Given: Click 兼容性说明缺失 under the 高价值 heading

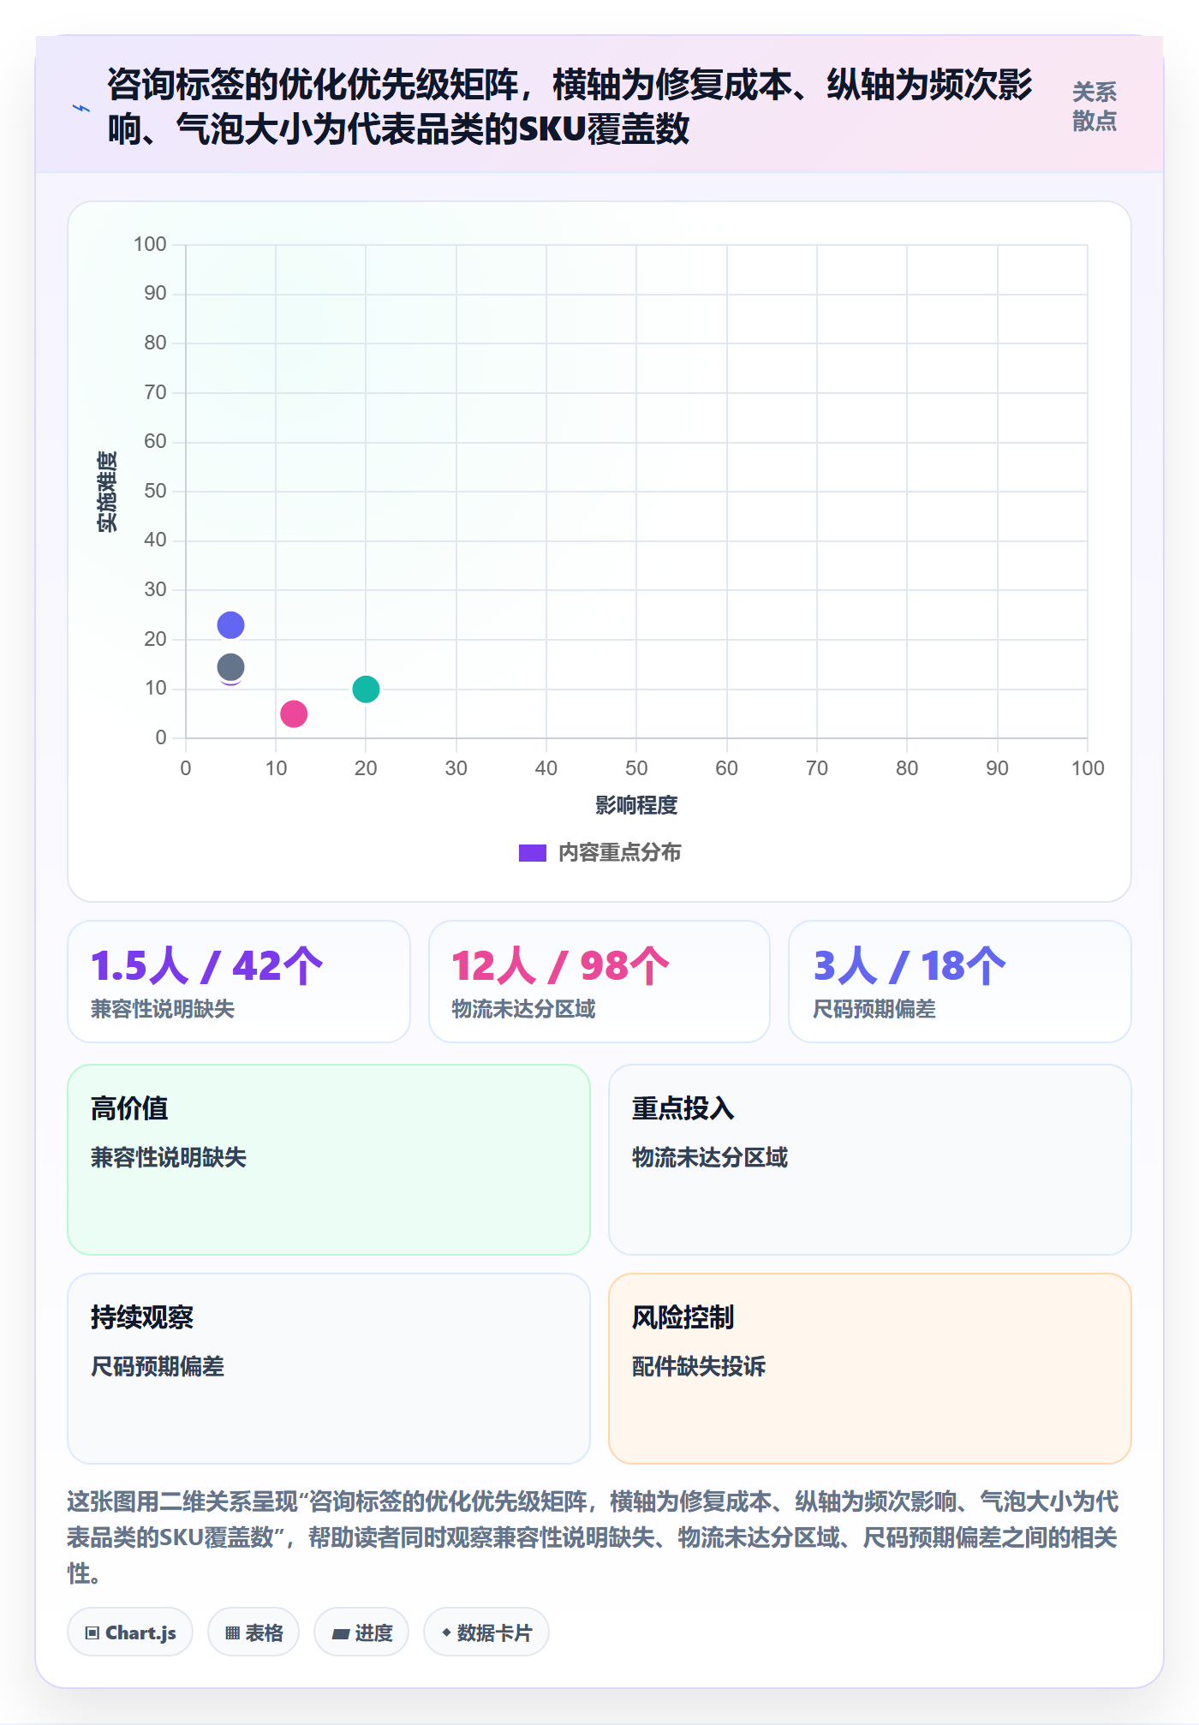Looking at the screenshot, I should click(169, 1158).
